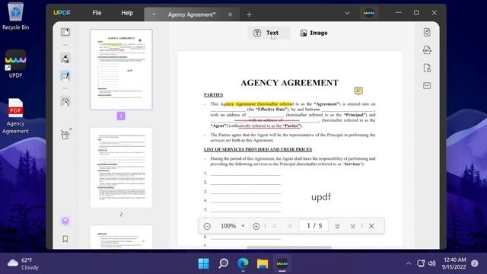Select page 1 thumbnail
This screenshot has height=274, width=487.
121,69
